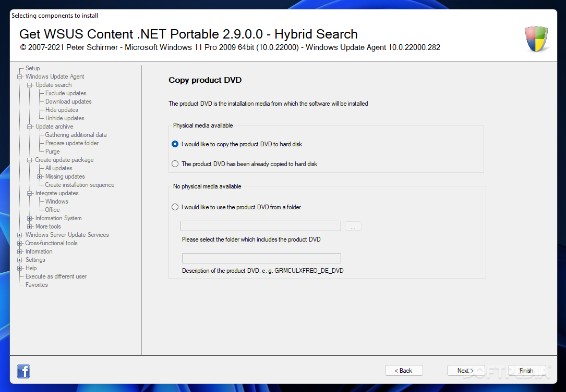The height and width of the screenshot is (392, 566).
Task: Select the Missing updates tree label
Action: click(x=65, y=176)
